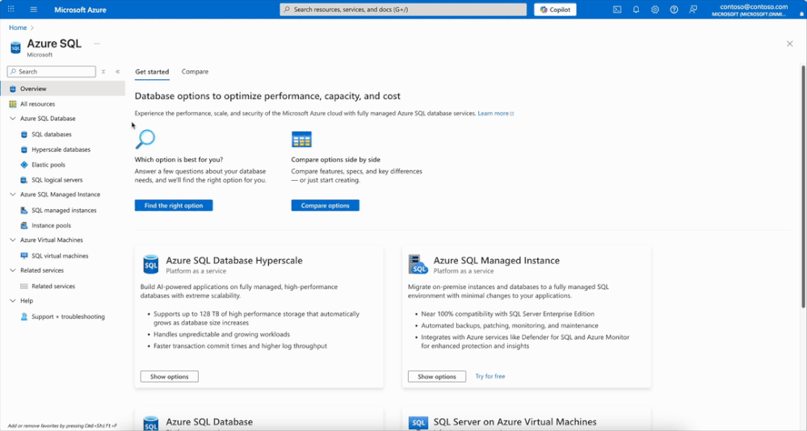Click the Try for free link

coord(490,376)
